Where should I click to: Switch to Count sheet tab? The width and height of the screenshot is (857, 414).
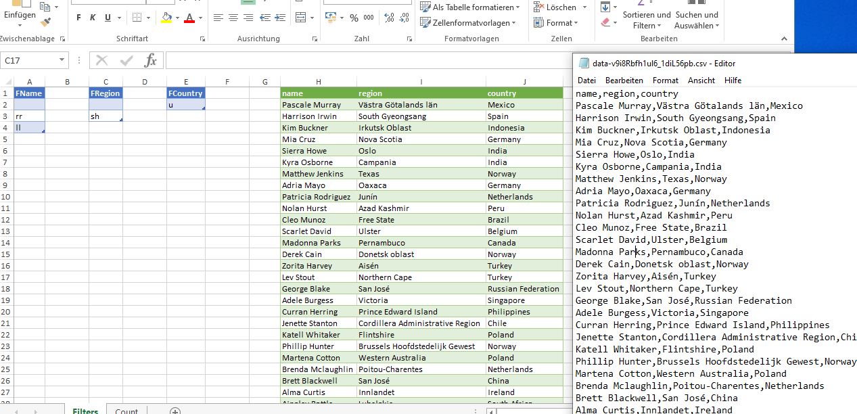click(126, 411)
